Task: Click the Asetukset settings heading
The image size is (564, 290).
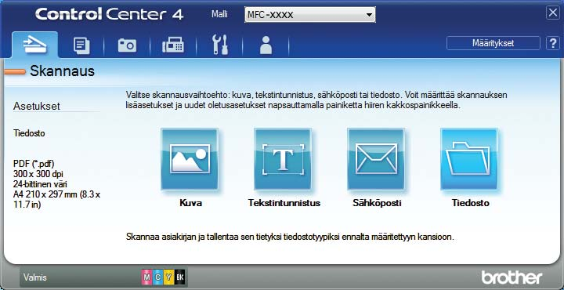Action: 37,106
